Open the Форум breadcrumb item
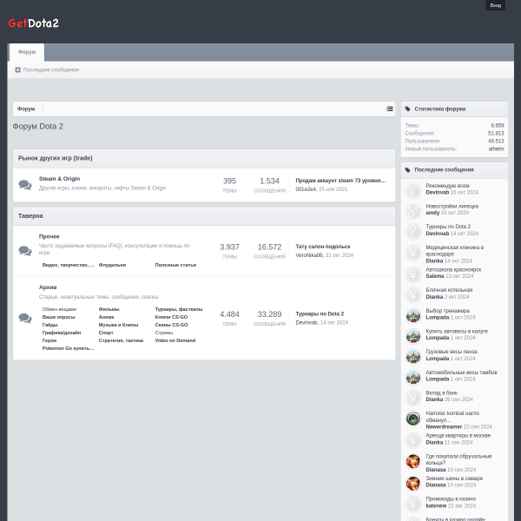The height and width of the screenshot is (521, 521). [26, 109]
